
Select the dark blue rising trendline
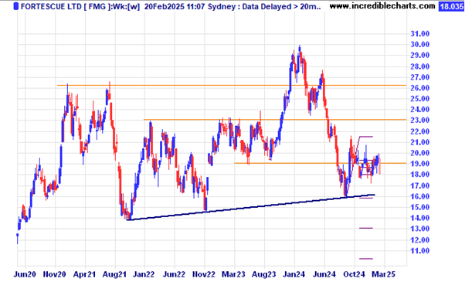pyautogui.click(x=250, y=207)
